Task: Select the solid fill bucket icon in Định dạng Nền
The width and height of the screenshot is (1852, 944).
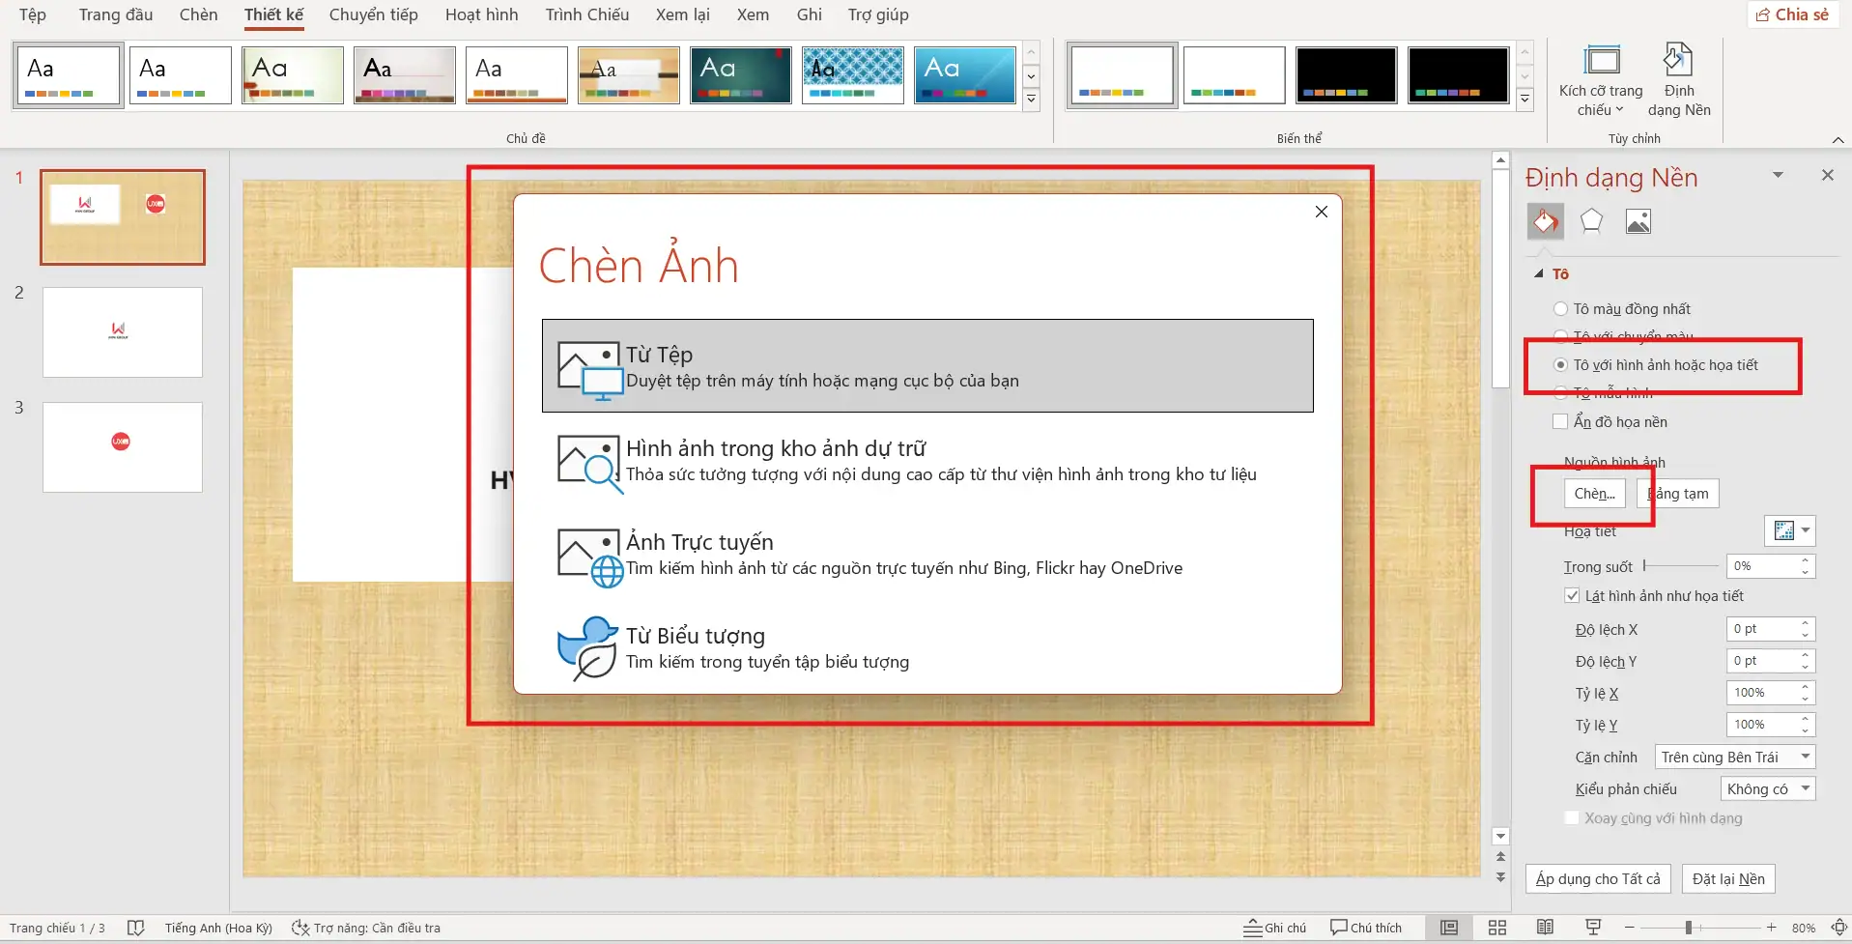Action: tap(1545, 221)
